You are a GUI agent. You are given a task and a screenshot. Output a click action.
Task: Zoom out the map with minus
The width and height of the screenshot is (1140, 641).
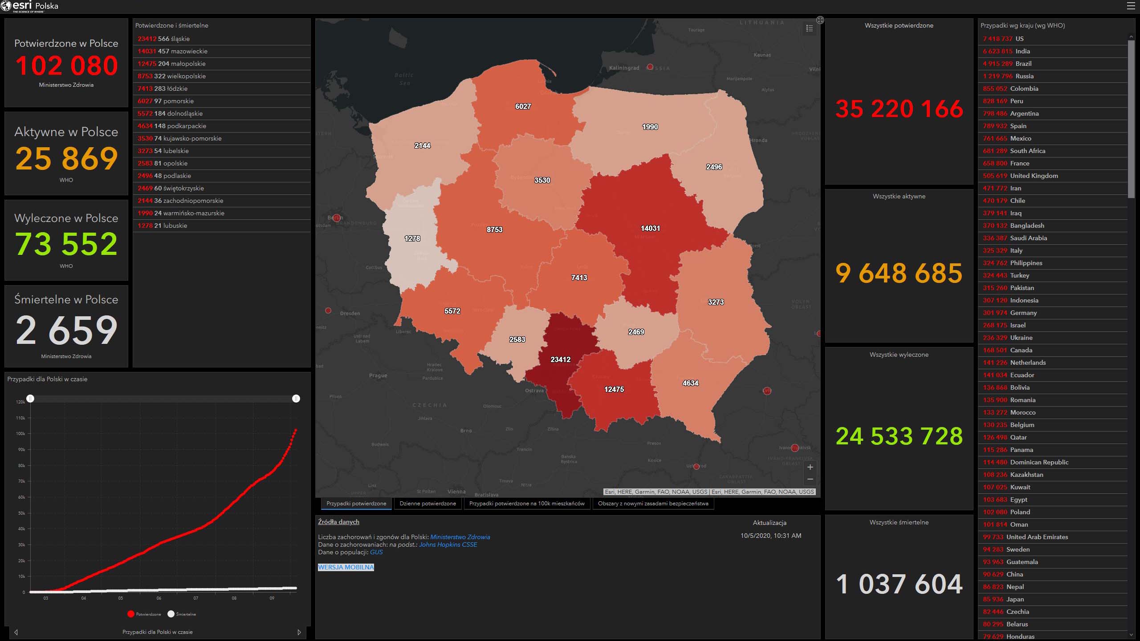810,479
